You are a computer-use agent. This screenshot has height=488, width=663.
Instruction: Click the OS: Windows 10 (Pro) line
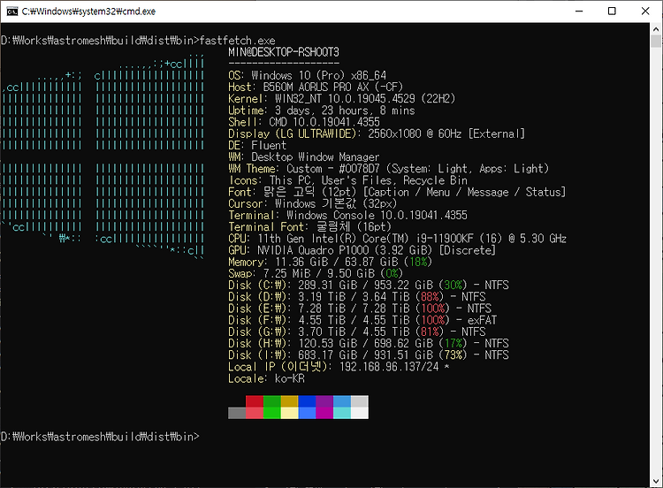point(308,75)
